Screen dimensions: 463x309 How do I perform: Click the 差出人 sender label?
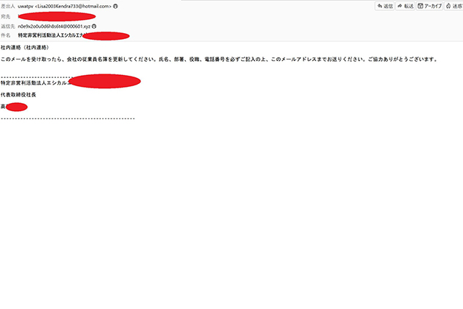[7, 6]
